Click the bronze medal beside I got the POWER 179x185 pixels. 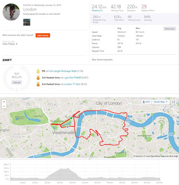[38, 78]
